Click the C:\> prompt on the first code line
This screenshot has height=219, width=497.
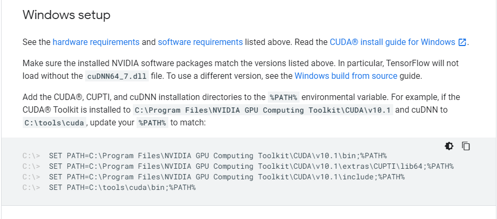tap(31, 156)
